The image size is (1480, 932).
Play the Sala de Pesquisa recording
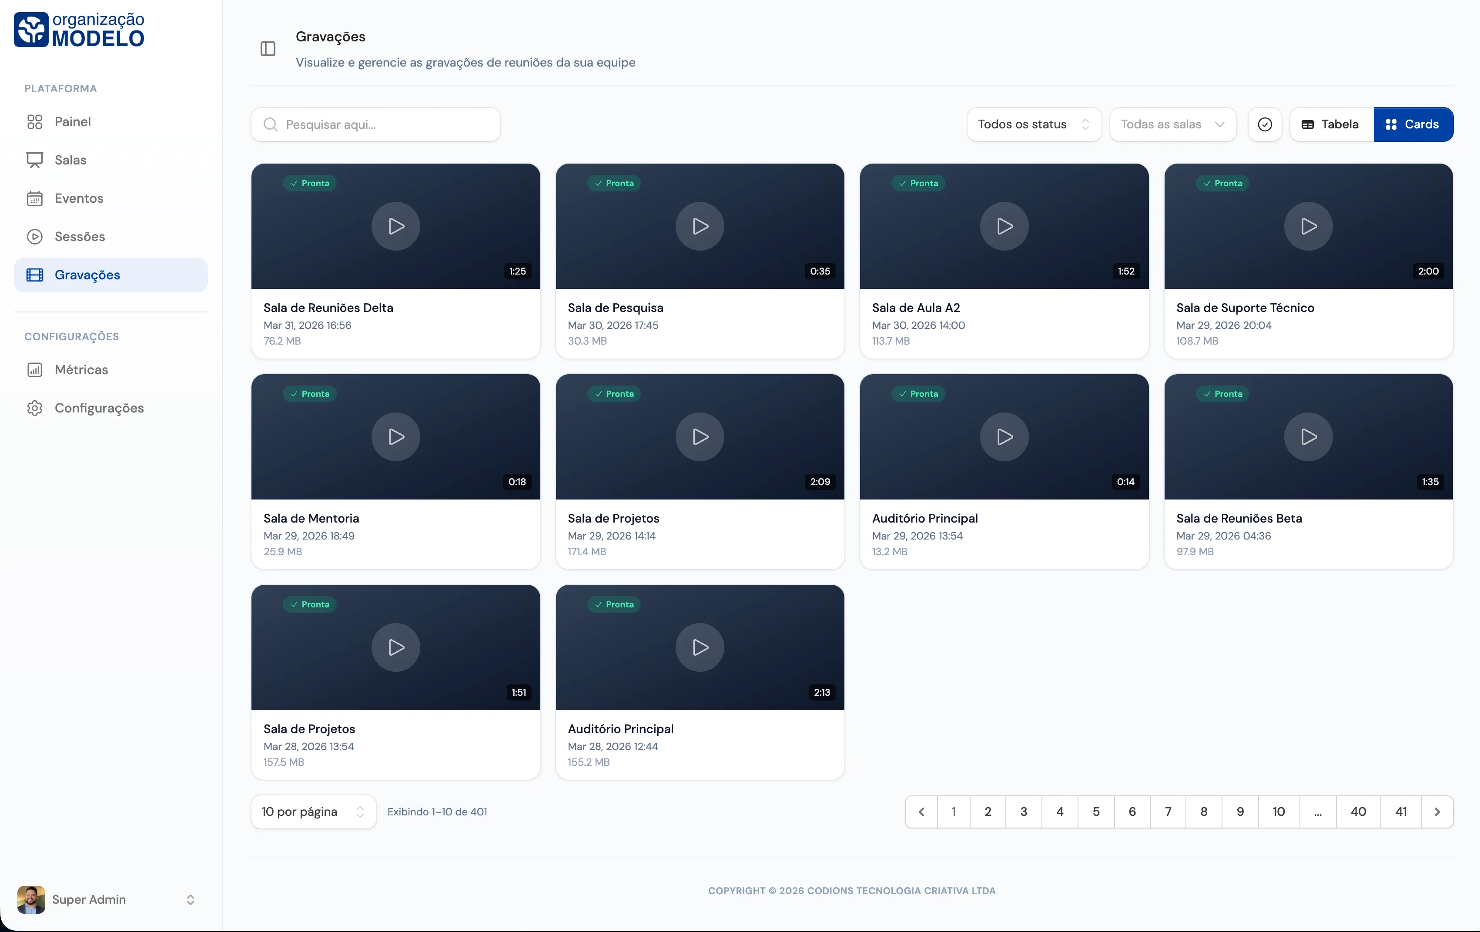[x=700, y=226]
